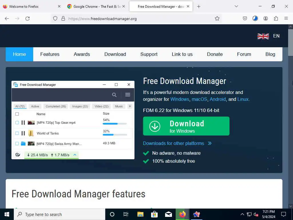Bookmark this page with the star icon

click(217, 18)
